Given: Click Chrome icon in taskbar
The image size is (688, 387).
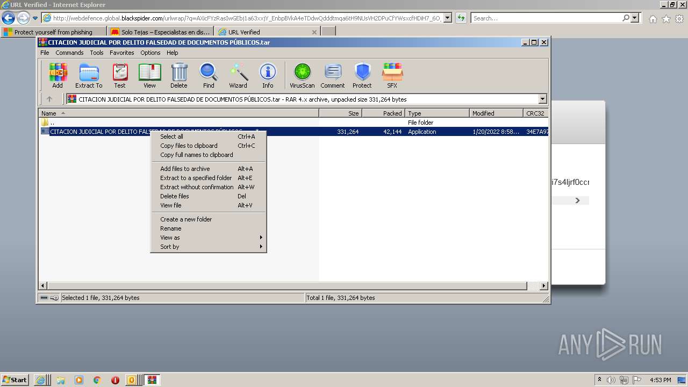Looking at the screenshot, I should tap(97, 380).
